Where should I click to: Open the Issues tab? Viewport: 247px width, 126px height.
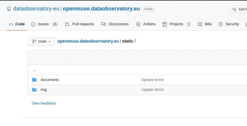[45, 24]
